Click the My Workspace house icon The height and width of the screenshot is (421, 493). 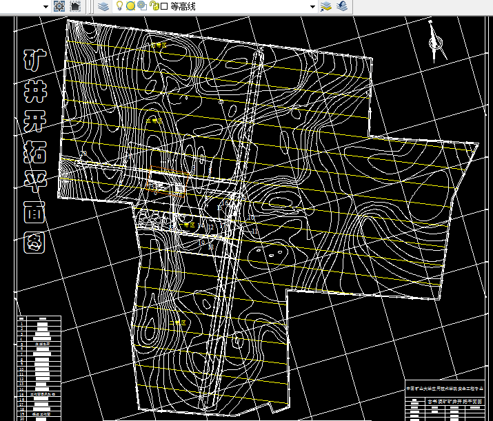pos(75,6)
